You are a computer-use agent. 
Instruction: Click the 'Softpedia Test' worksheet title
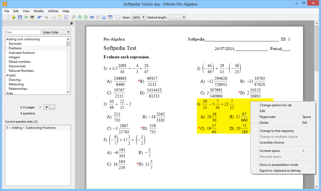tap(120, 48)
